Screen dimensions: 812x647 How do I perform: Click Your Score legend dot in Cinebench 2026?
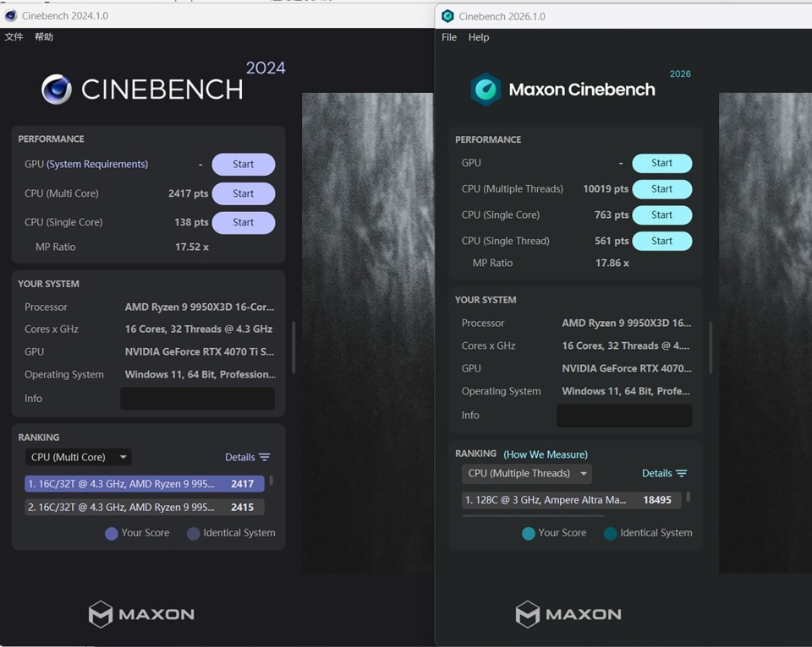tap(528, 534)
